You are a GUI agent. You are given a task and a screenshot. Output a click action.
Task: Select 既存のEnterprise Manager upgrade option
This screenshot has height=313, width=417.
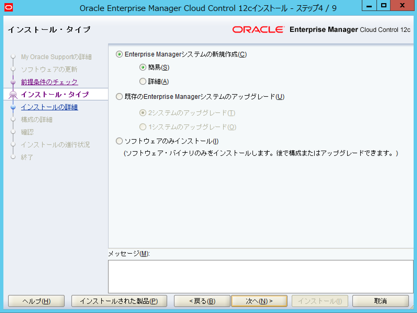(119, 97)
